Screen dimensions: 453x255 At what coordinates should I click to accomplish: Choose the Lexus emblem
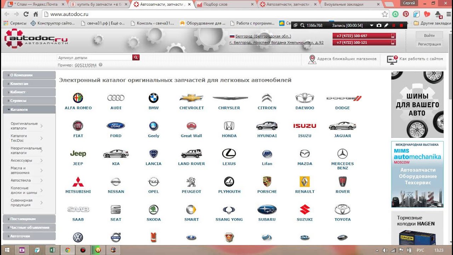(x=229, y=153)
